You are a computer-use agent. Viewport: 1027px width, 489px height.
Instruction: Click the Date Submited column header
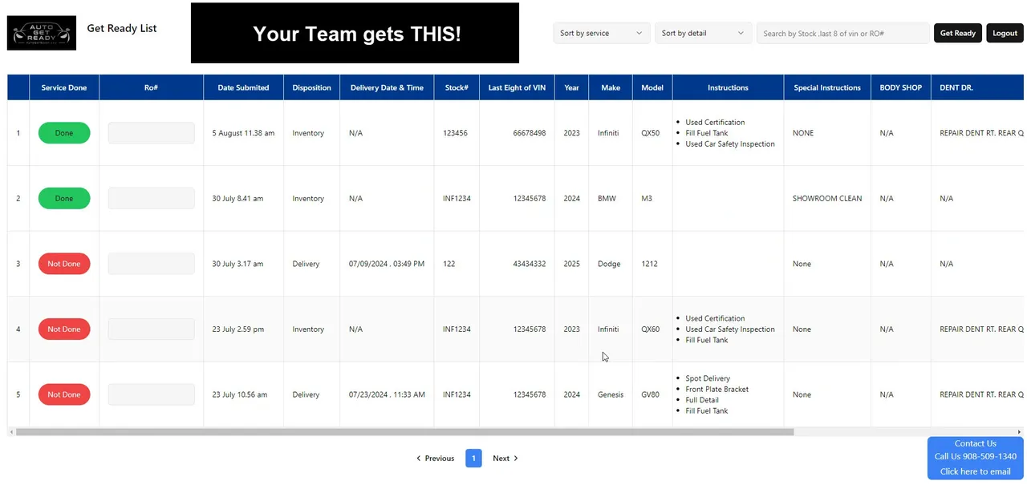243,87
